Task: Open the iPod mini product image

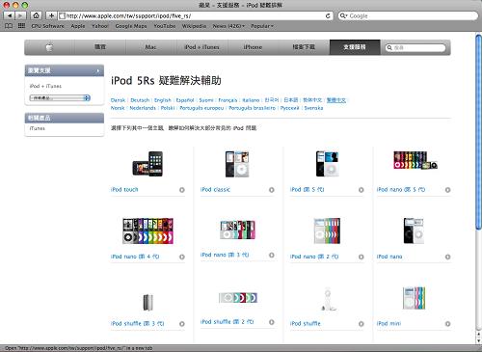Action: 414,298
